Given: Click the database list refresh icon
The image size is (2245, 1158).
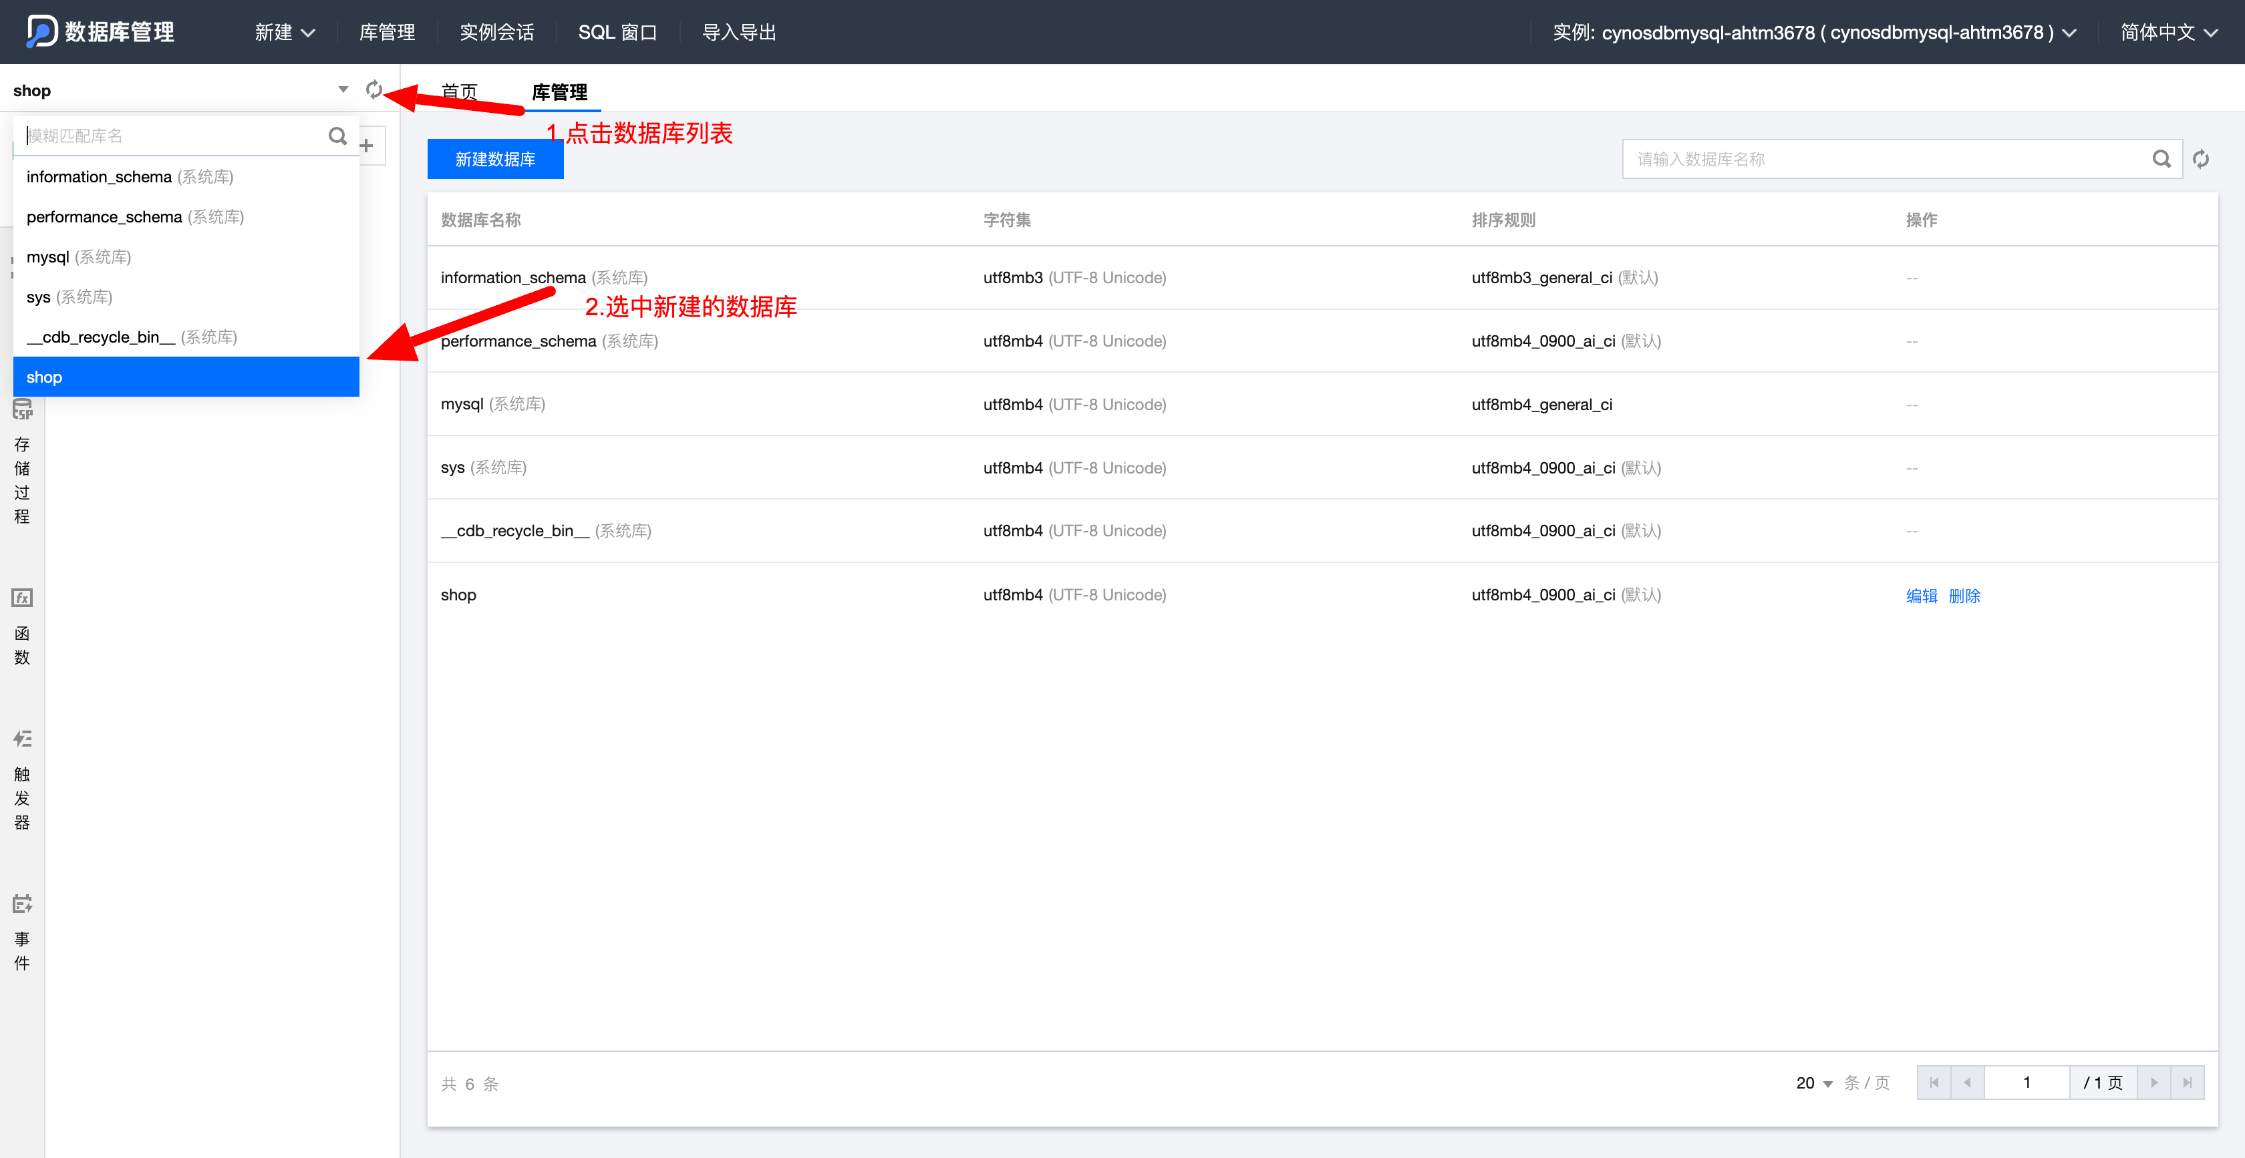Looking at the screenshot, I should tap(374, 89).
